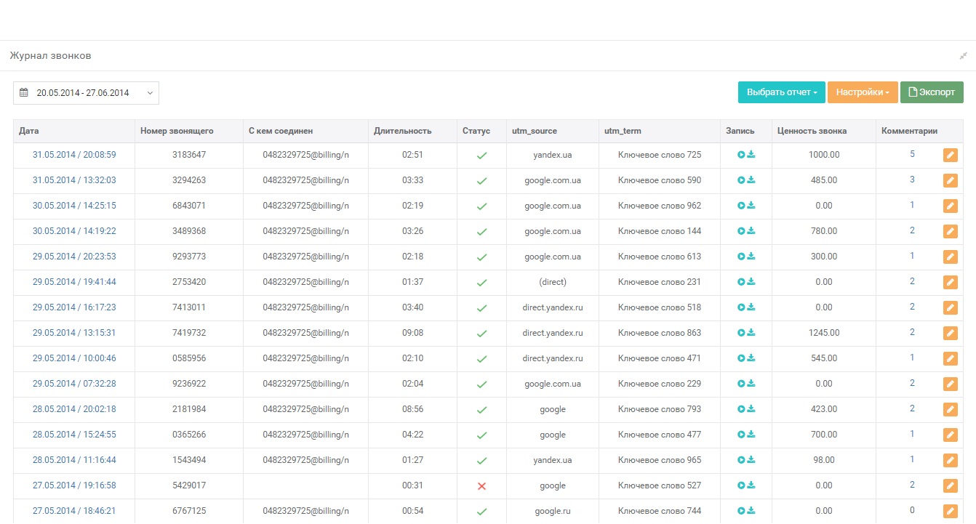Edit comment for the 31.05.2014 / 20:08:59 call
Image resolution: width=976 pixels, height=524 pixels.
(x=950, y=155)
